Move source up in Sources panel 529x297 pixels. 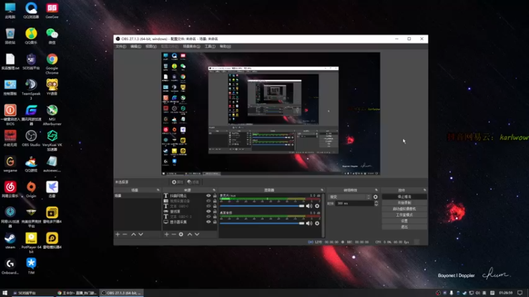click(x=190, y=234)
